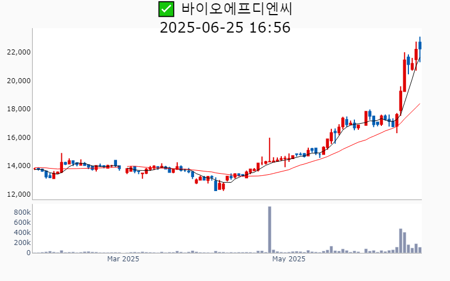Click the 18,000 price axis label

[19, 109]
